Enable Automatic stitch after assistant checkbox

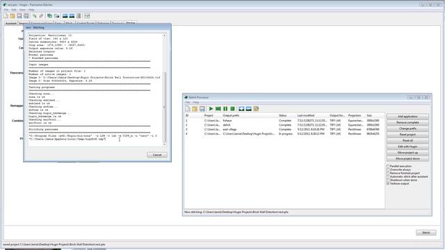388,176
